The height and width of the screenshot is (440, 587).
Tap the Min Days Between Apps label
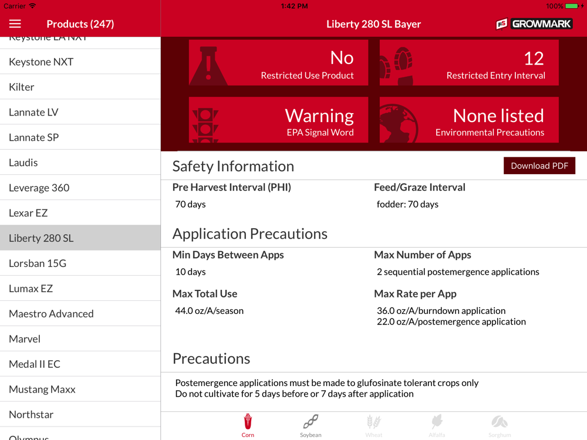[x=228, y=255]
